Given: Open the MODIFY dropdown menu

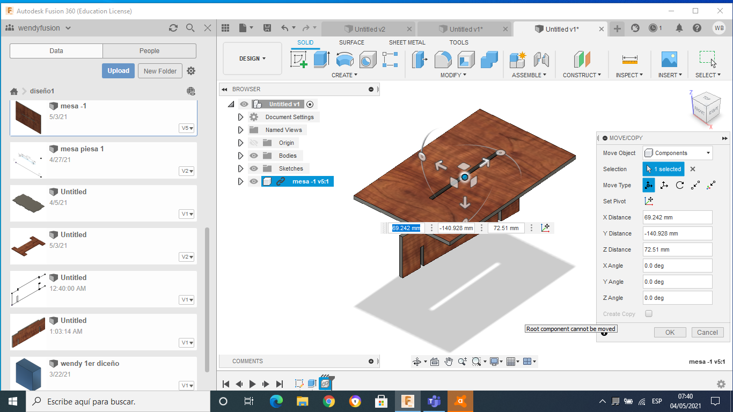Looking at the screenshot, I should (453, 75).
